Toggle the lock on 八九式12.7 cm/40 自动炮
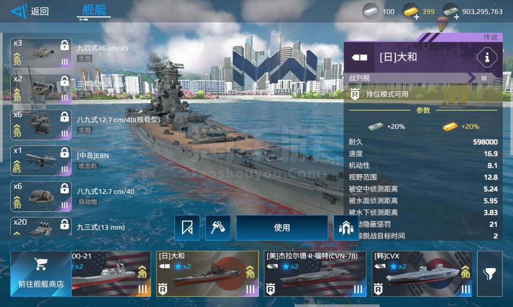This screenshot has width=513, height=307. coord(65,188)
